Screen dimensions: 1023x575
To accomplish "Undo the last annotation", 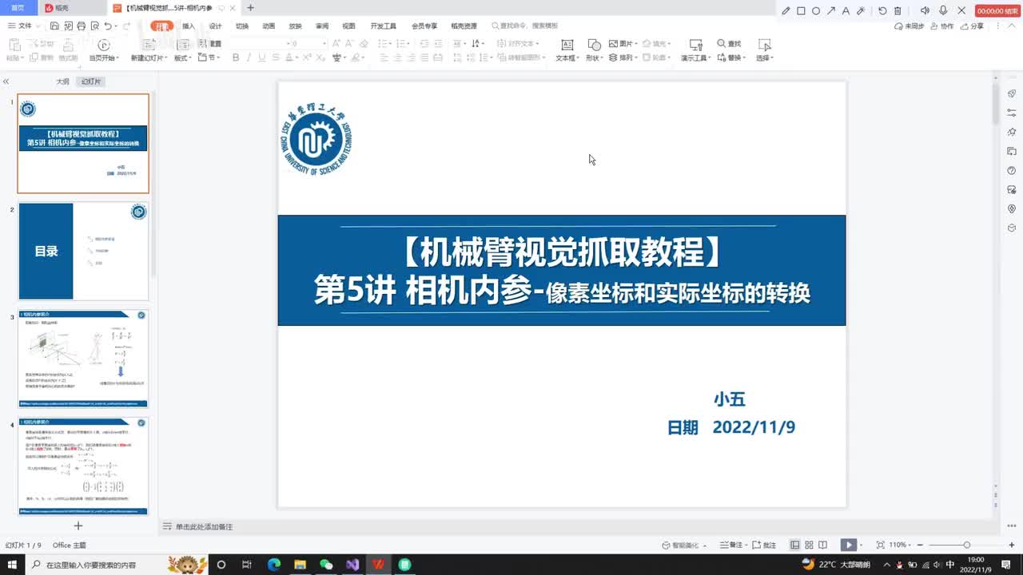I will click(x=882, y=11).
